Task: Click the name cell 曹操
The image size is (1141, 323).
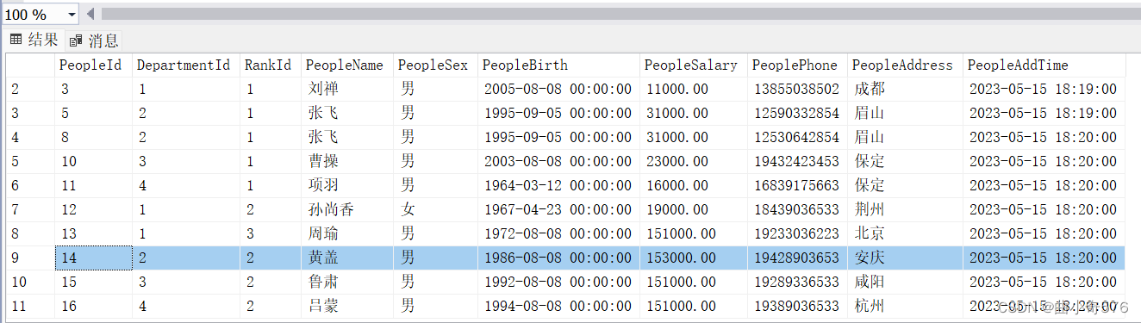Action: coord(348,161)
